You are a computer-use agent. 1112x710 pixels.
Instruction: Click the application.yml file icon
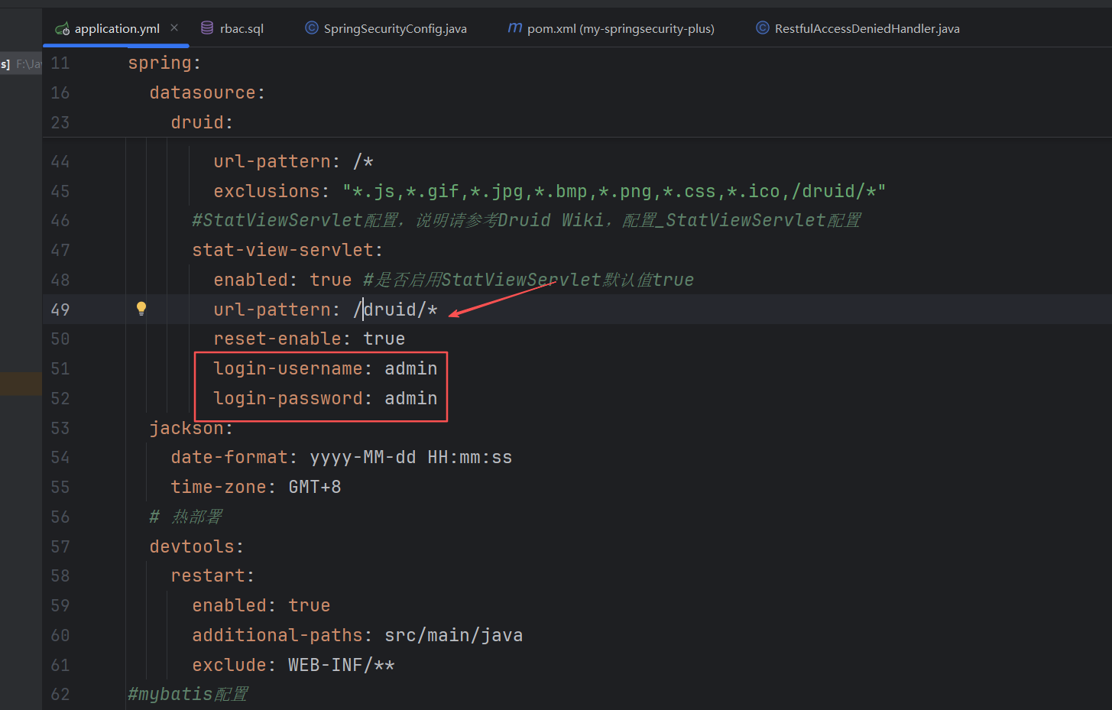click(63, 28)
